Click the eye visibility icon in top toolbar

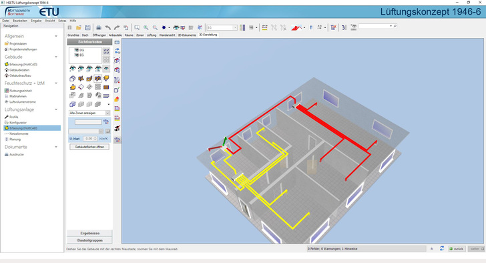[x=176, y=27]
